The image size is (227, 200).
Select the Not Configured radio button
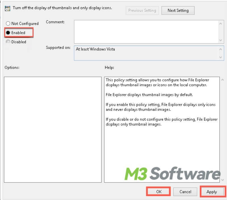[x=8, y=24]
